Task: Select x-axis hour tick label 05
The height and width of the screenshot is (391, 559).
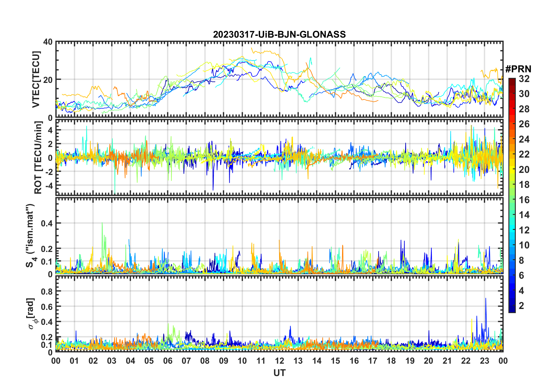Action: point(149,361)
